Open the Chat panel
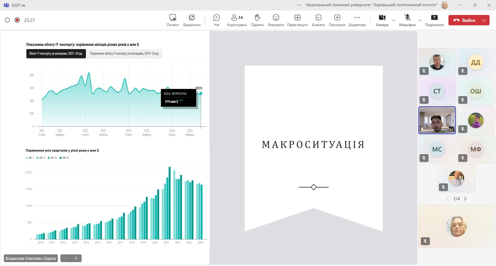Image resolution: width=496 pixels, height=266 pixels. click(216, 20)
